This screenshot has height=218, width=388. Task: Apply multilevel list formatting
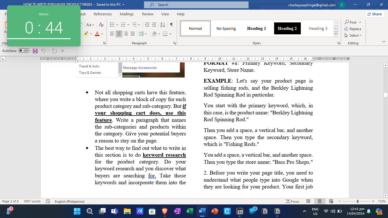point(135,25)
